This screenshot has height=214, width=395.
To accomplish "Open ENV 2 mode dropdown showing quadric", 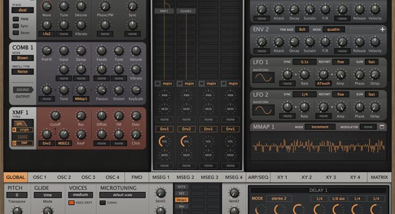I will [x=333, y=29].
